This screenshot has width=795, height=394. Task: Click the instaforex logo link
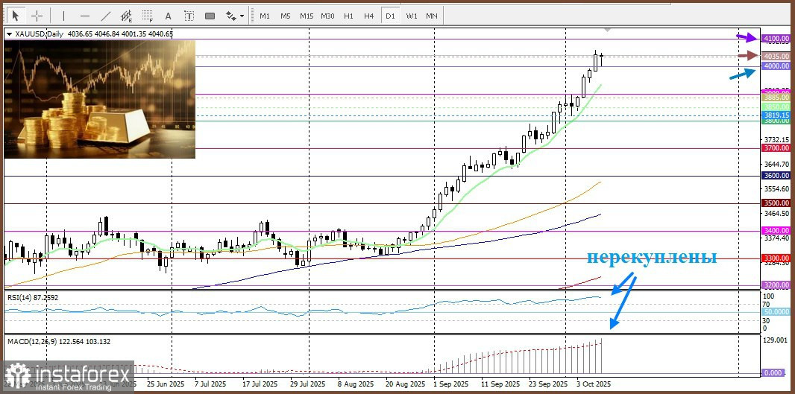click(x=69, y=377)
